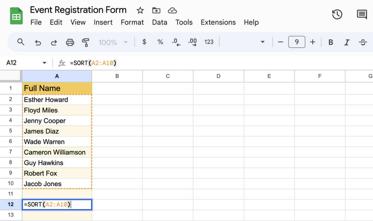373x221 pixels.
Task: Toggle strikethrough formatting
Action: point(363,42)
